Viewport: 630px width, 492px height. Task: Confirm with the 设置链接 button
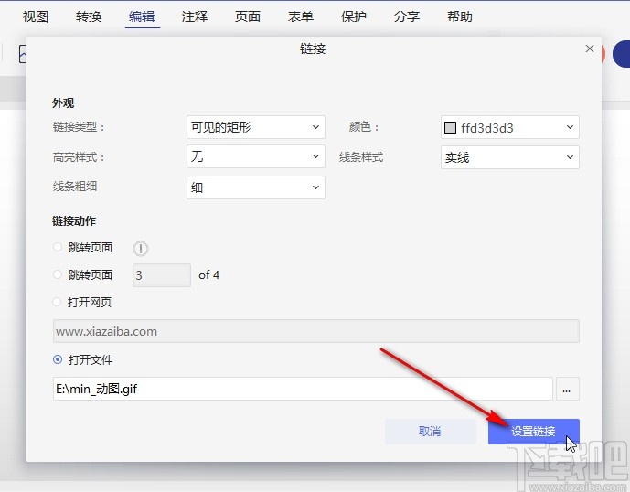534,432
